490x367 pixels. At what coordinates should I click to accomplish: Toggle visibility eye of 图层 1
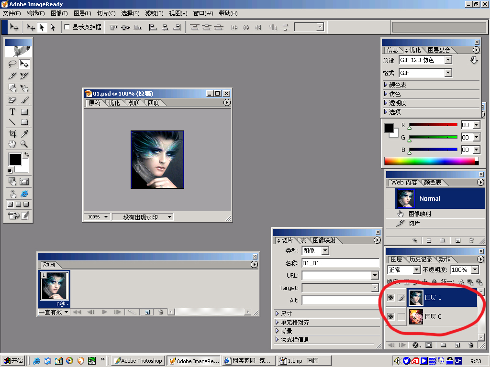tap(390, 298)
